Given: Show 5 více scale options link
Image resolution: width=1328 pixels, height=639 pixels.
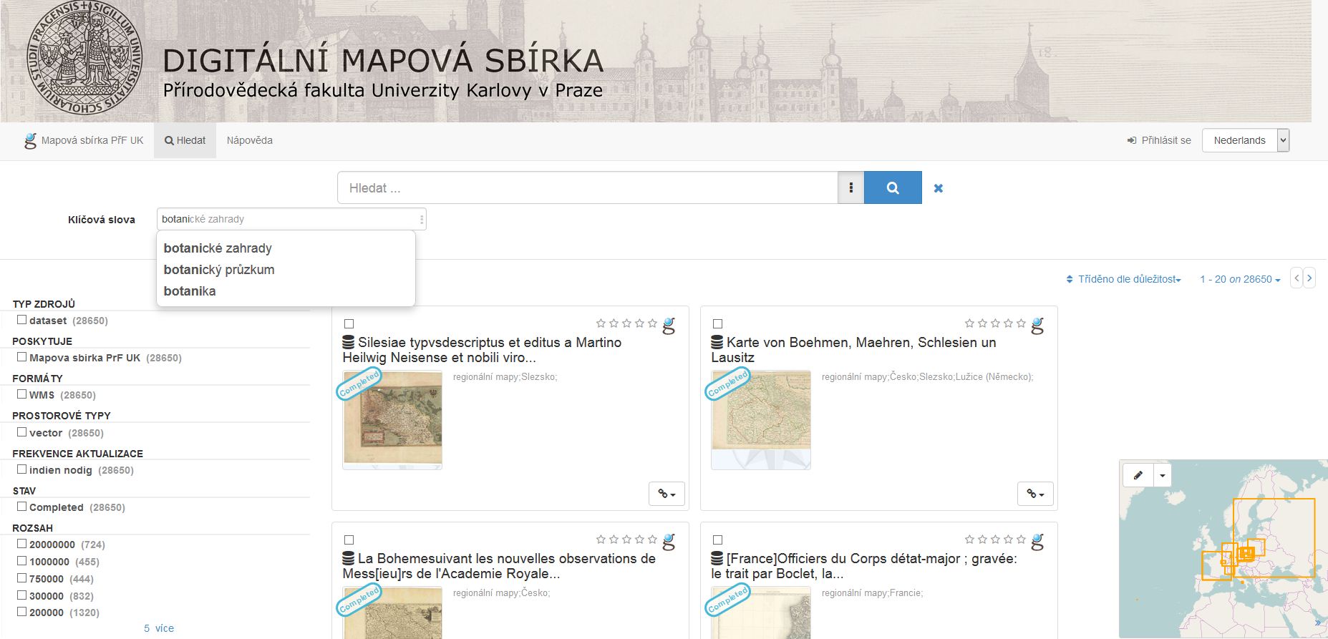Looking at the screenshot, I should pos(159,628).
